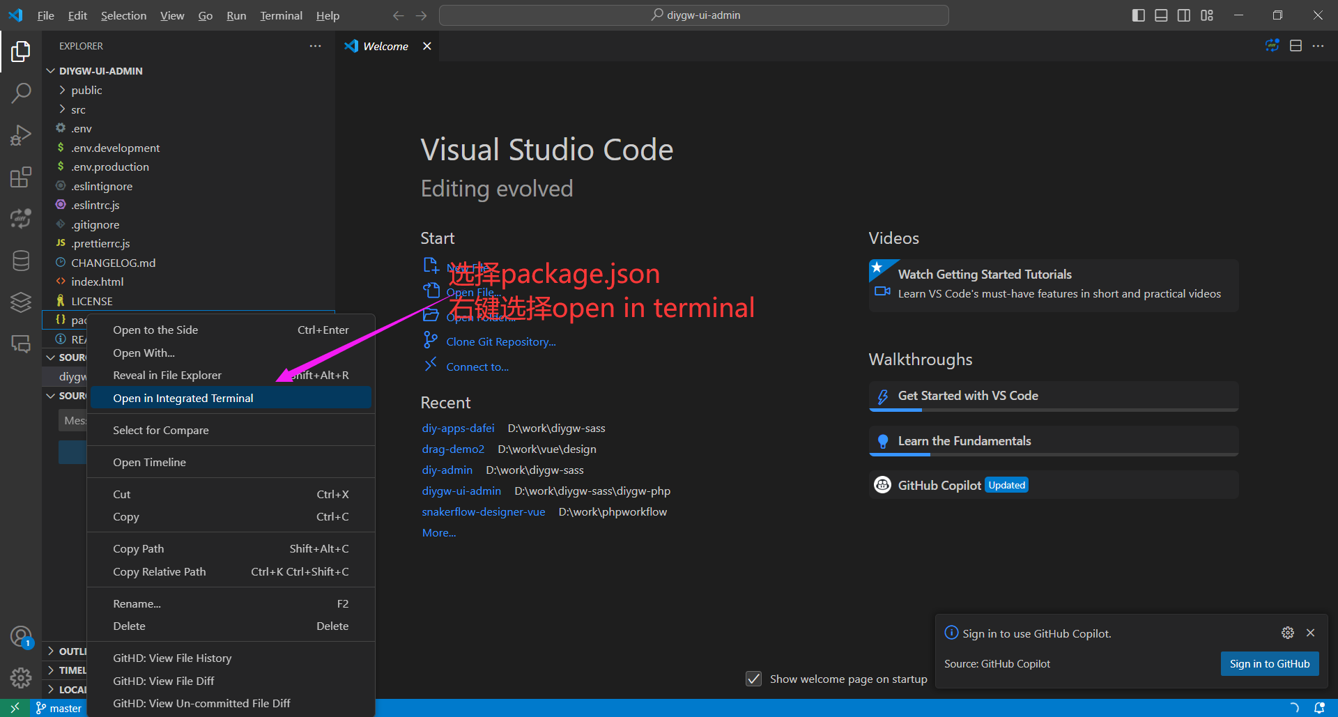
Task: Choose Copy Relative Path from context menu
Action: pyautogui.click(x=231, y=571)
